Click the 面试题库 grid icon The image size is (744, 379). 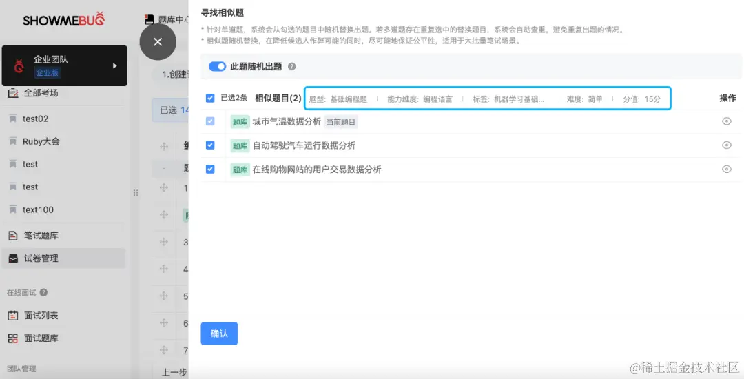(13, 338)
